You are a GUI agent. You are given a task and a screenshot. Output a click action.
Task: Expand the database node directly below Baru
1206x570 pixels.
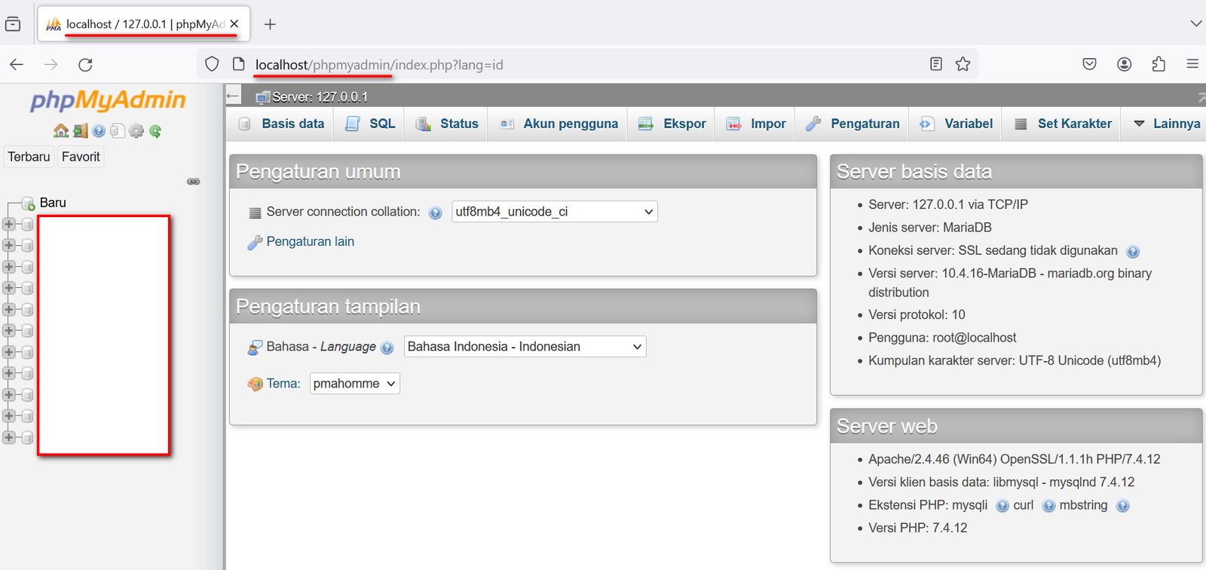9,224
